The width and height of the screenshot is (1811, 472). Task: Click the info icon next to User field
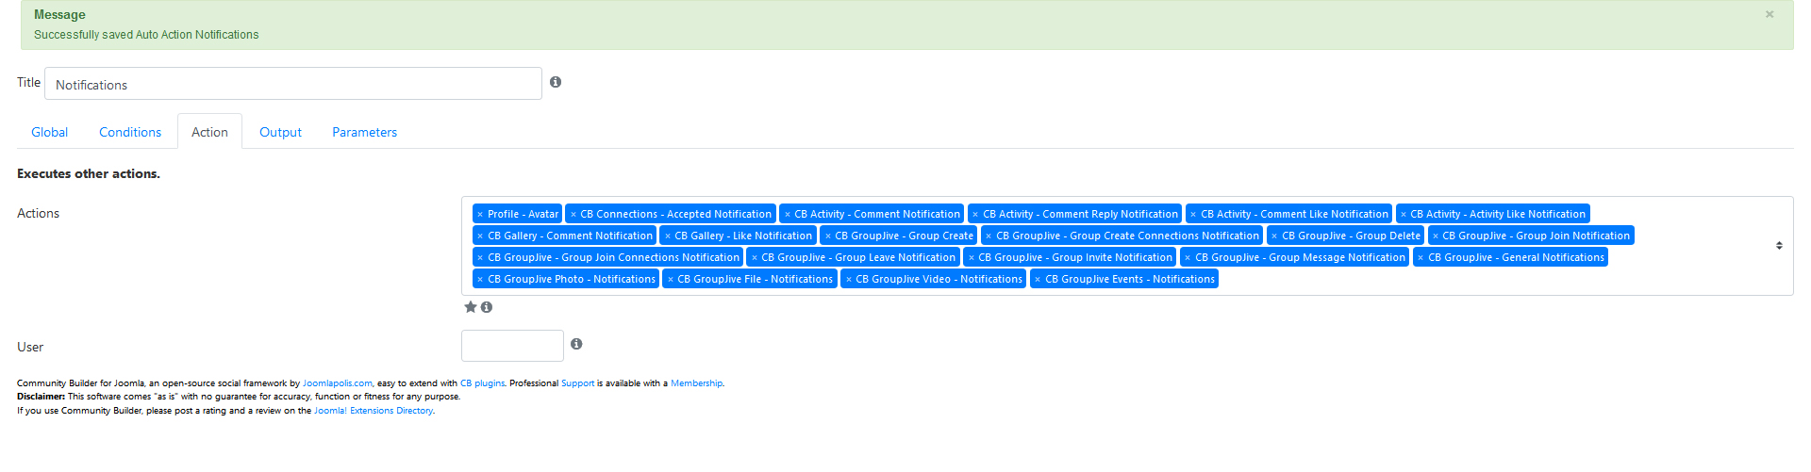(x=576, y=344)
